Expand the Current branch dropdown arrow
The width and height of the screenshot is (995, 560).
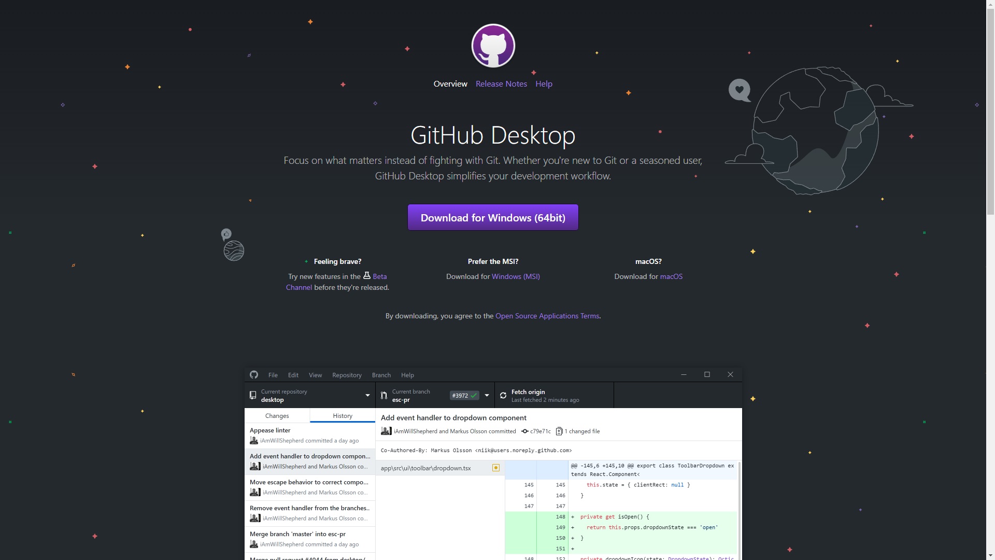click(487, 396)
